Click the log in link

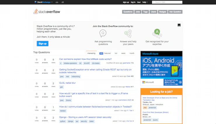pos(133,2)
